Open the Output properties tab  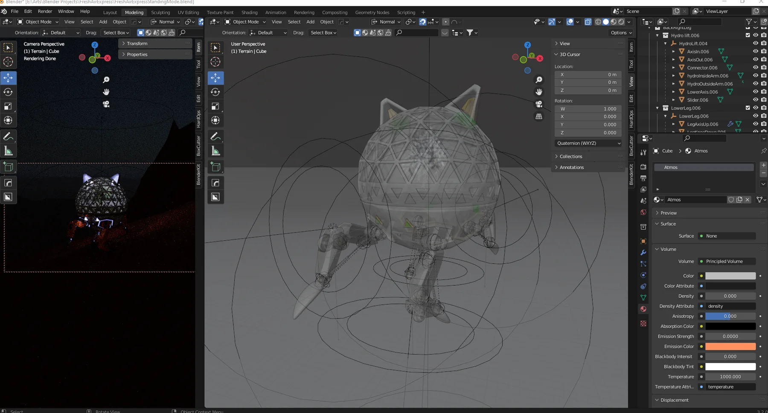coord(643,178)
